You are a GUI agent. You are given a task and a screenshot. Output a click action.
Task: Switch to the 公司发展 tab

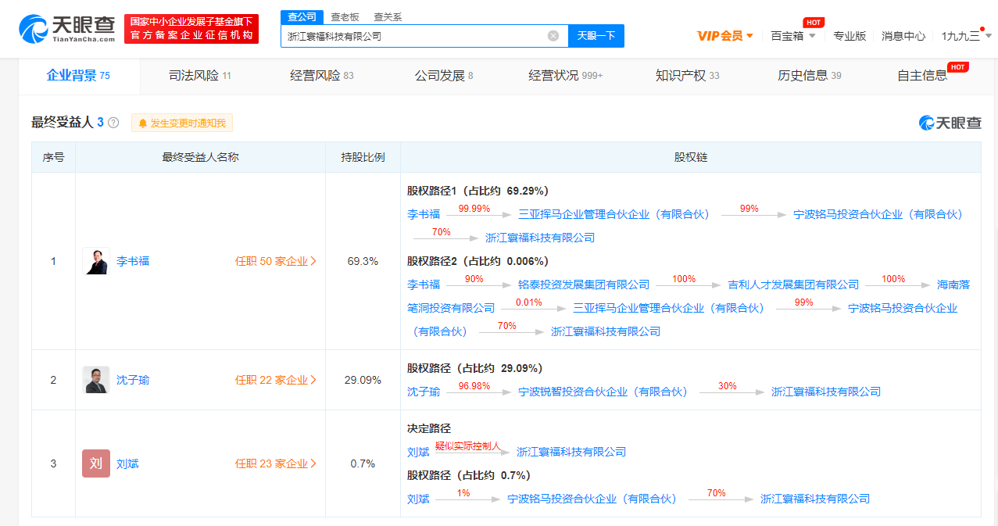click(x=443, y=76)
